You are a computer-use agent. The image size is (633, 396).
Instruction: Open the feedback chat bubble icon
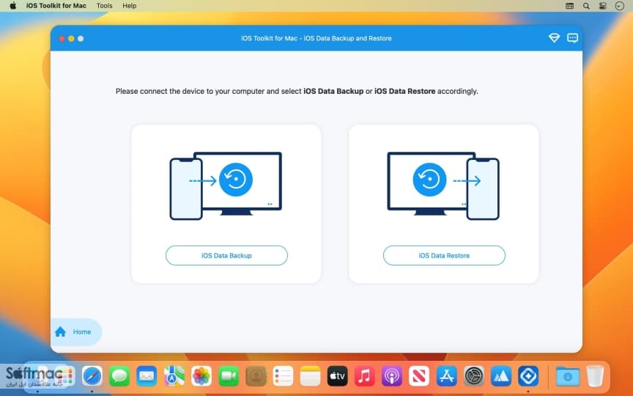572,38
